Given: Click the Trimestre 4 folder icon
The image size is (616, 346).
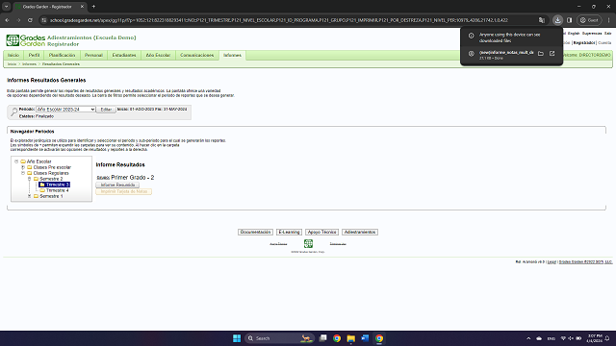Looking at the screenshot, I should click(x=42, y=190).
